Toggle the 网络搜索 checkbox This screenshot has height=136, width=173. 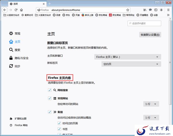click(x=50, y=90)
